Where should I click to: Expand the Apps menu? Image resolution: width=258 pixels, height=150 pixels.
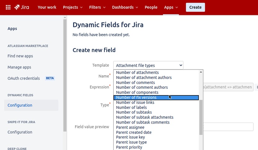(x=171, y=7)
